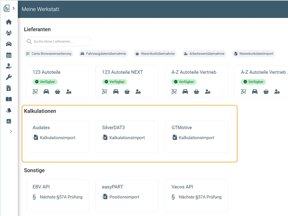Open the customers group icon in sidebar
288x216 pixels.
pos(9,33)
